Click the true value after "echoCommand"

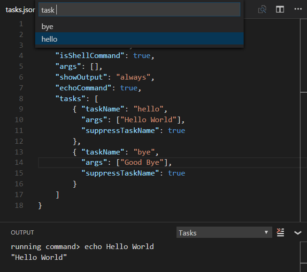coord(129,88)
